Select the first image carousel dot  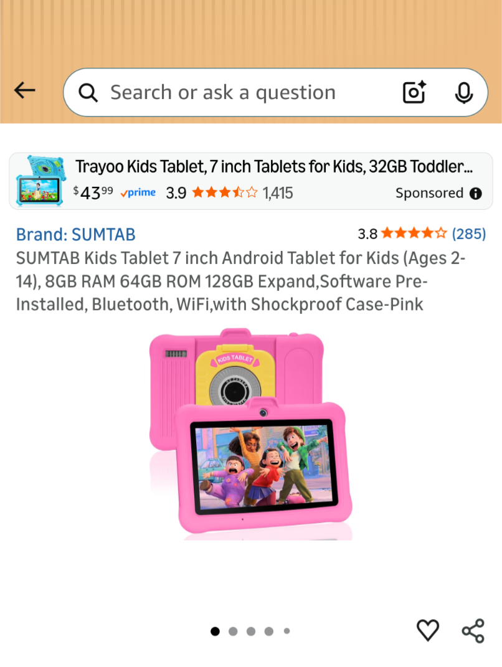[x=215, y=632]
